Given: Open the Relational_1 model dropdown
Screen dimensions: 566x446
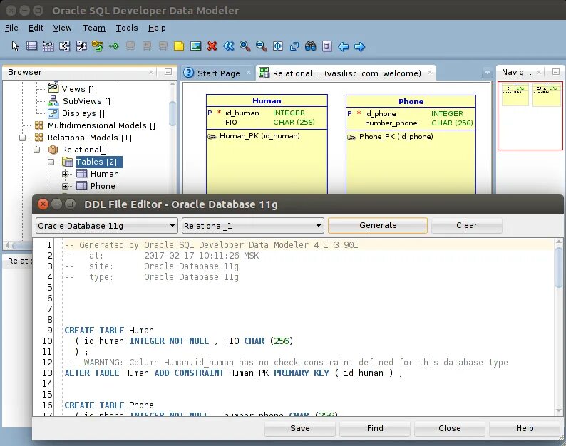Looking at the screenshot, I should pyautogui.click(x=252, y=226).
